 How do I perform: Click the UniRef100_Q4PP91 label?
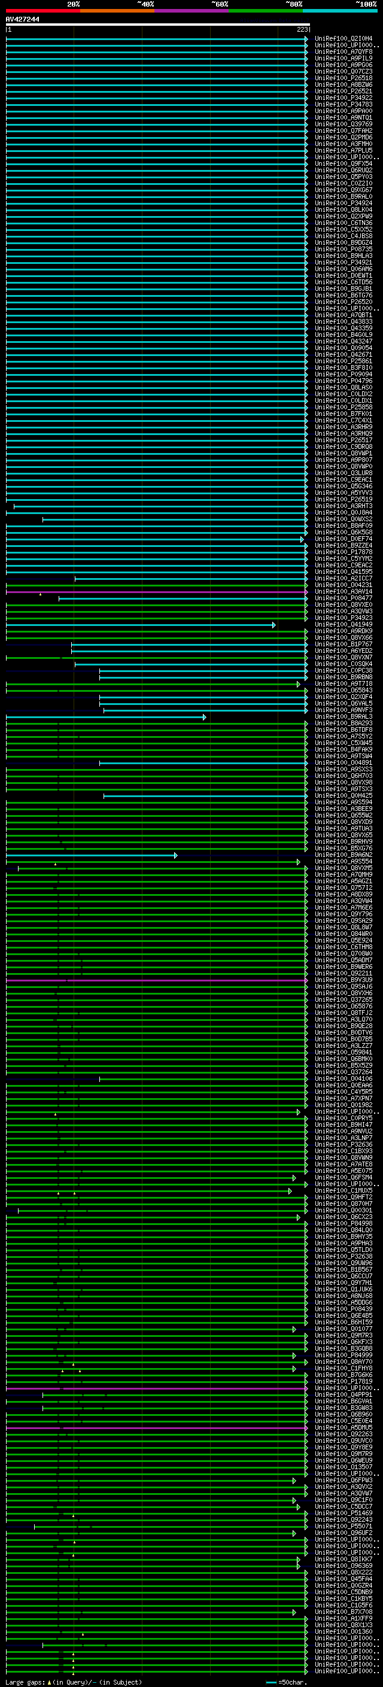click(343, 1395)
